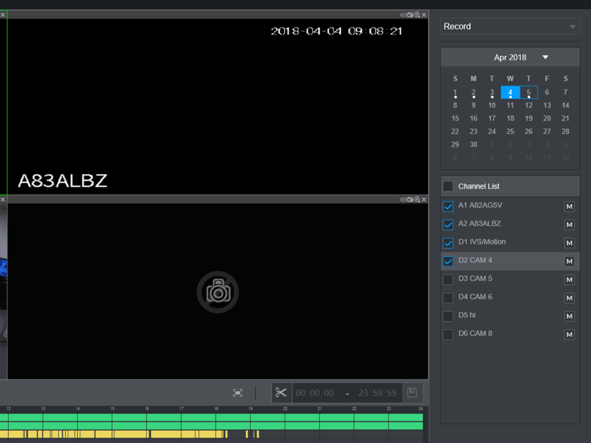Take a snapshot of the top video pane
The image size is (591, 443).
coord(410,15)
